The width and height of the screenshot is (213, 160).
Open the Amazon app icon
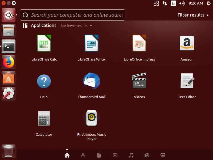point(187,43)
